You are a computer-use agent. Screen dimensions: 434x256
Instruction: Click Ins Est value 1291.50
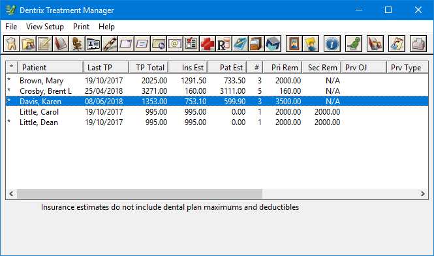pos(193,81)
